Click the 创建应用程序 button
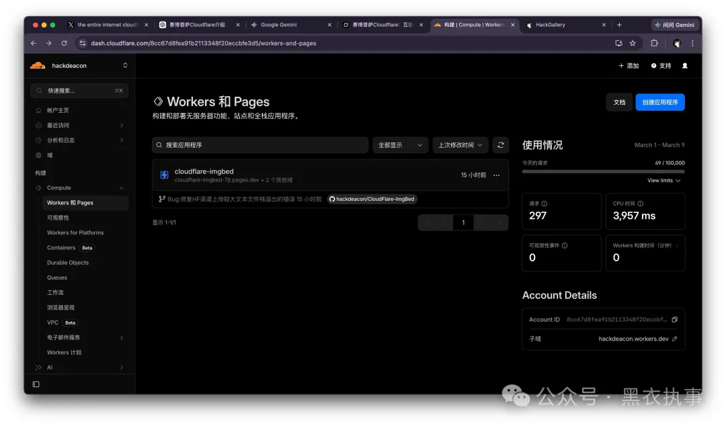The image size is (726, 426). click(660, 102)
